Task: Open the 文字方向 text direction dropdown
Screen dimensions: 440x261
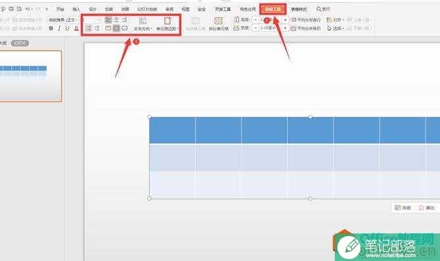Action: [x=143, y=24]
